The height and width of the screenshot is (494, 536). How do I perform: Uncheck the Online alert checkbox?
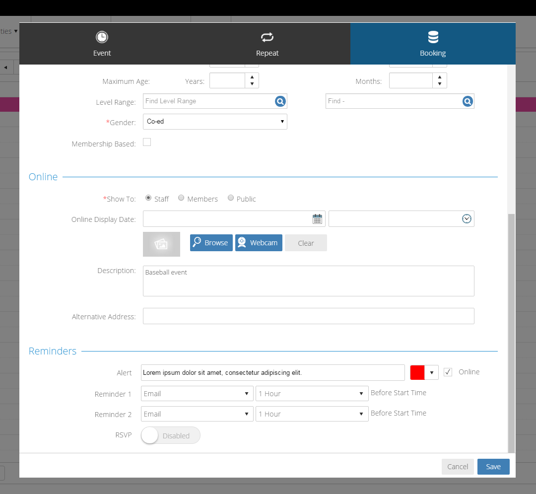448,372
